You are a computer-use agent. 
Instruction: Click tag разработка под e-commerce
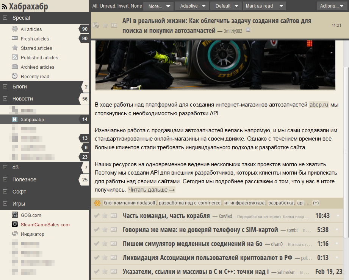point(189,203)
